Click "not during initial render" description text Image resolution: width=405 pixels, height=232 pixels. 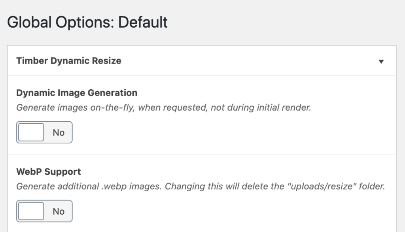click(x=260, y=107)
